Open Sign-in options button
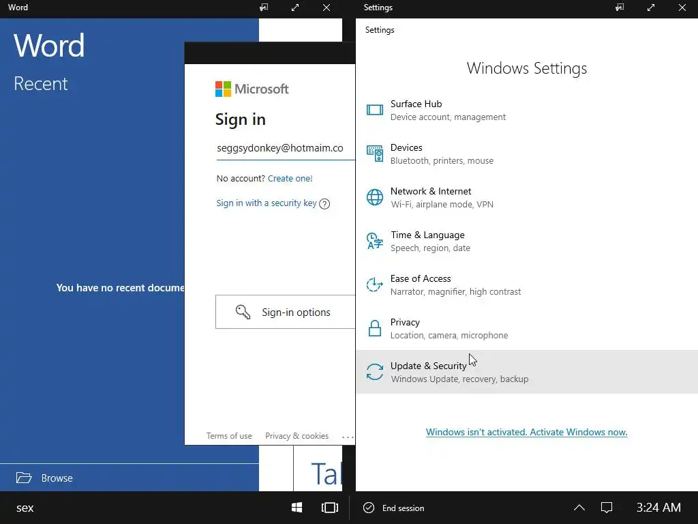Screen dimensions: 698x524 click(286, 312)
